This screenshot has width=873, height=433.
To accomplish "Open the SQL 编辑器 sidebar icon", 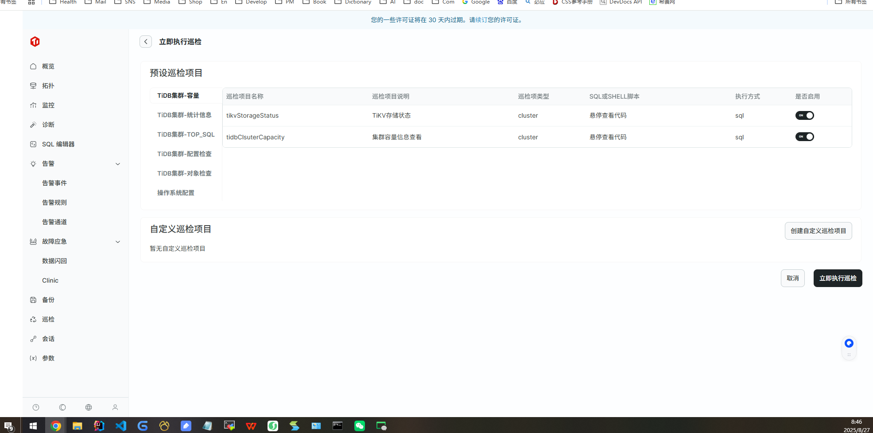I will 33,144.
